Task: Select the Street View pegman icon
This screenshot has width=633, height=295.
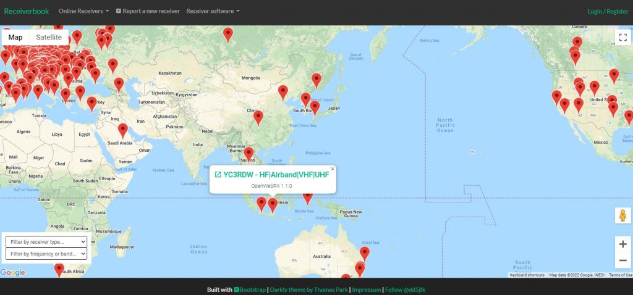Action: tap(623, 215)
